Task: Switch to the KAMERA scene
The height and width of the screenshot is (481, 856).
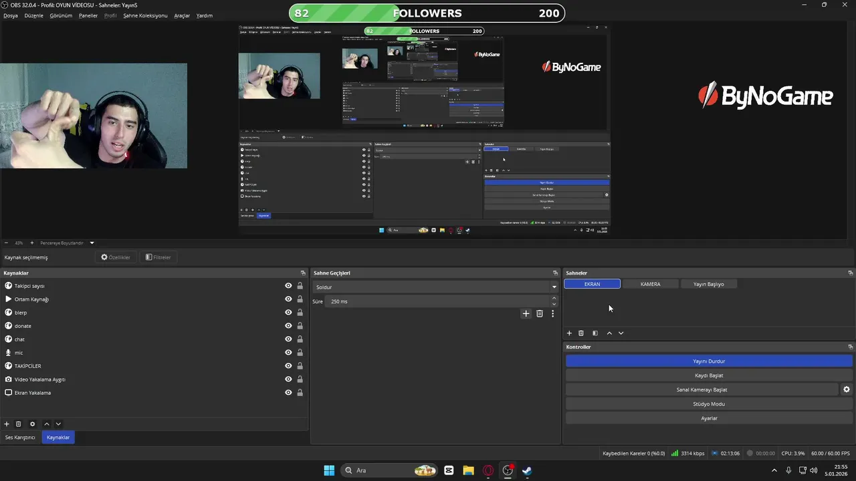Action: [650, 284]
